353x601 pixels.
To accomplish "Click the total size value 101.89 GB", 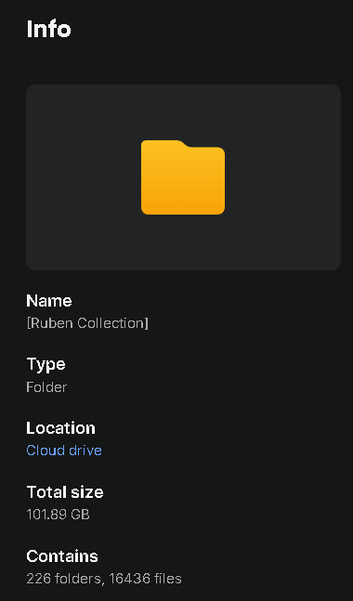I will click(58, 514).
